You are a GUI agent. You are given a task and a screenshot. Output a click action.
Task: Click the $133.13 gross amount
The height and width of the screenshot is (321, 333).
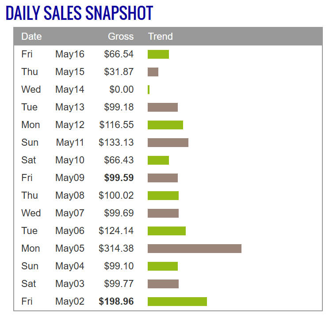(116, 142)
